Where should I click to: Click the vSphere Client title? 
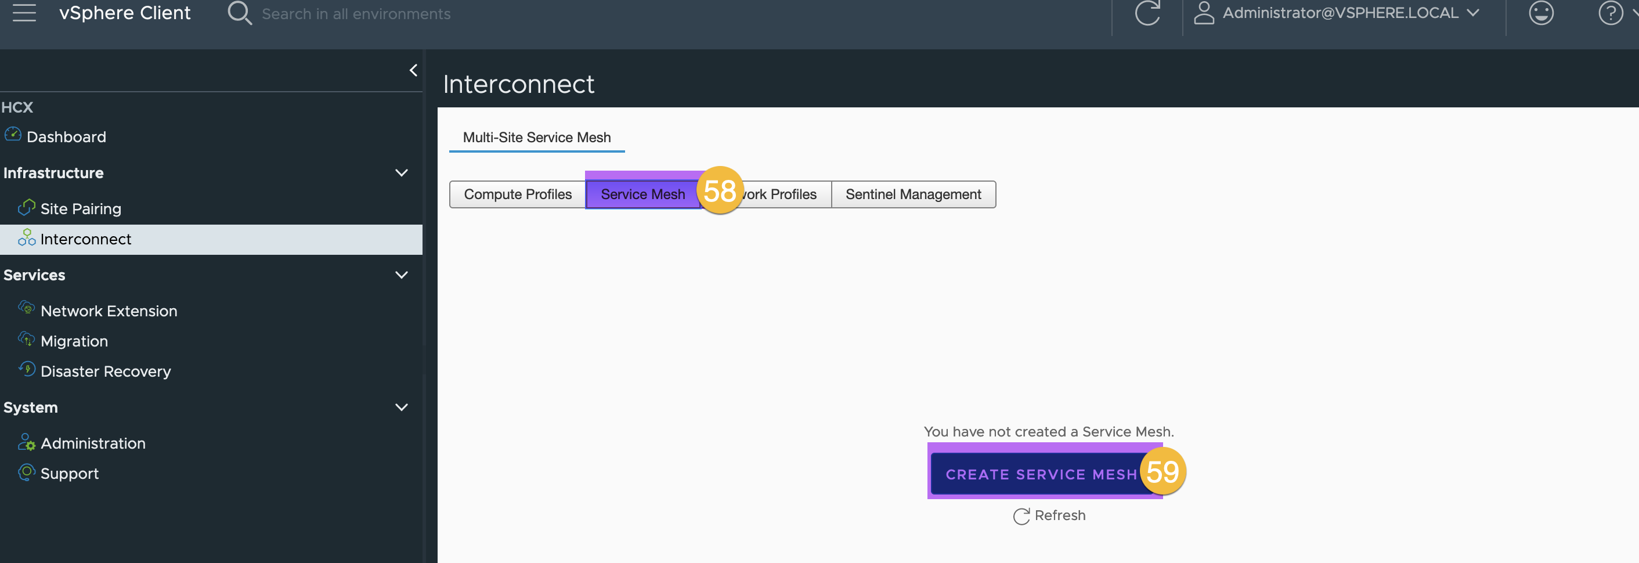pos(125,13)
